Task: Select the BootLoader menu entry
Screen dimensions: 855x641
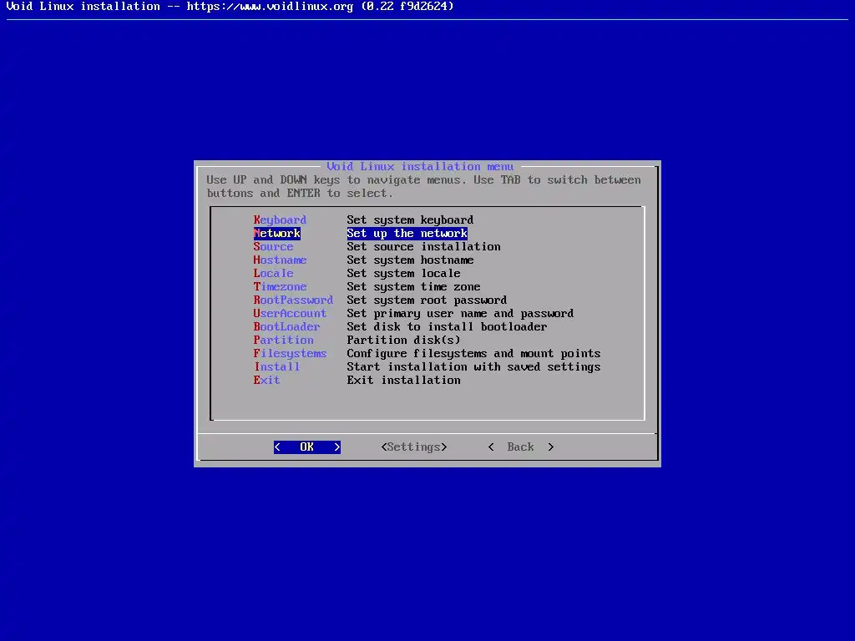Action: [286, 326]
